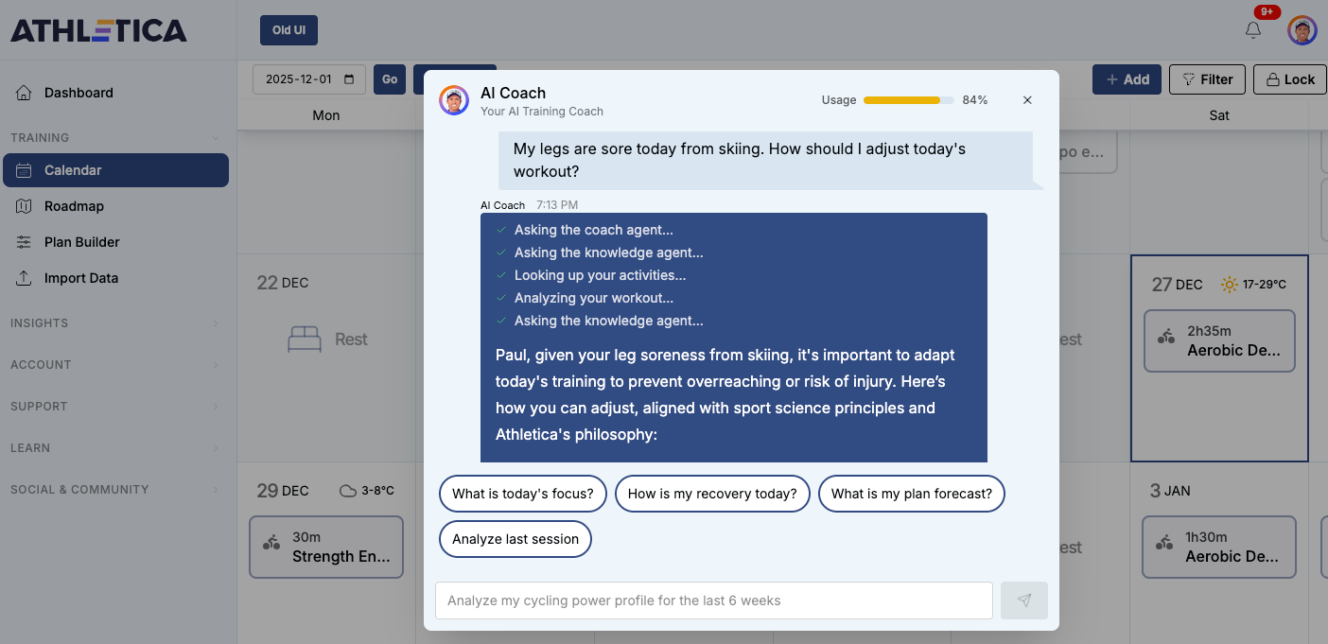Click the cycling icon on 3 Jan workout
This screenshot has width=1328, height=644.
click(x=1164, y=543)
